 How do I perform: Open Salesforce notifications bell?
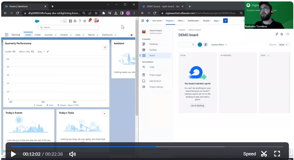click(x=90, y=21)
